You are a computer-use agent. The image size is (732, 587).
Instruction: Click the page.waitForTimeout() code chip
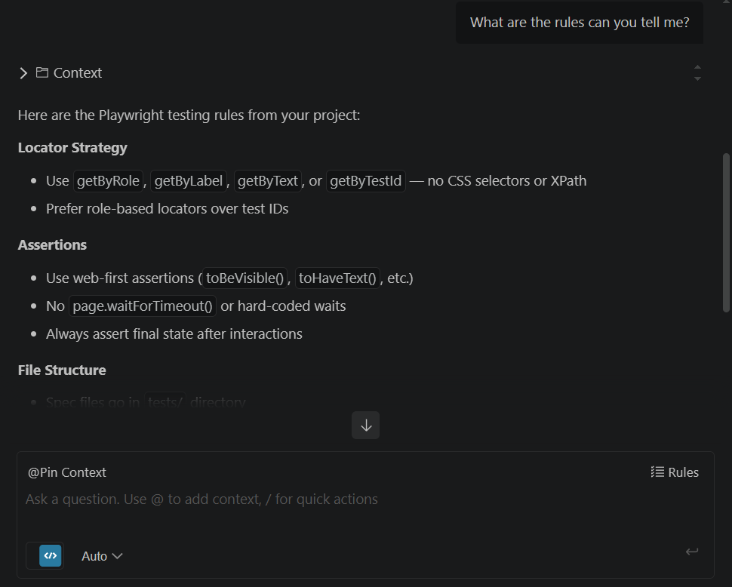click(x=143, y=306)
